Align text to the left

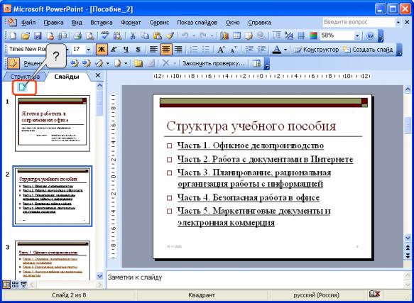[x=153, y=50]
